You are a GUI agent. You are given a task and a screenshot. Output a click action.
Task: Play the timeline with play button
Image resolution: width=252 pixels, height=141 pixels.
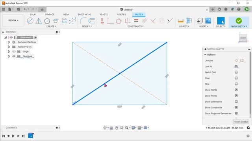click(x=13, y=136)
